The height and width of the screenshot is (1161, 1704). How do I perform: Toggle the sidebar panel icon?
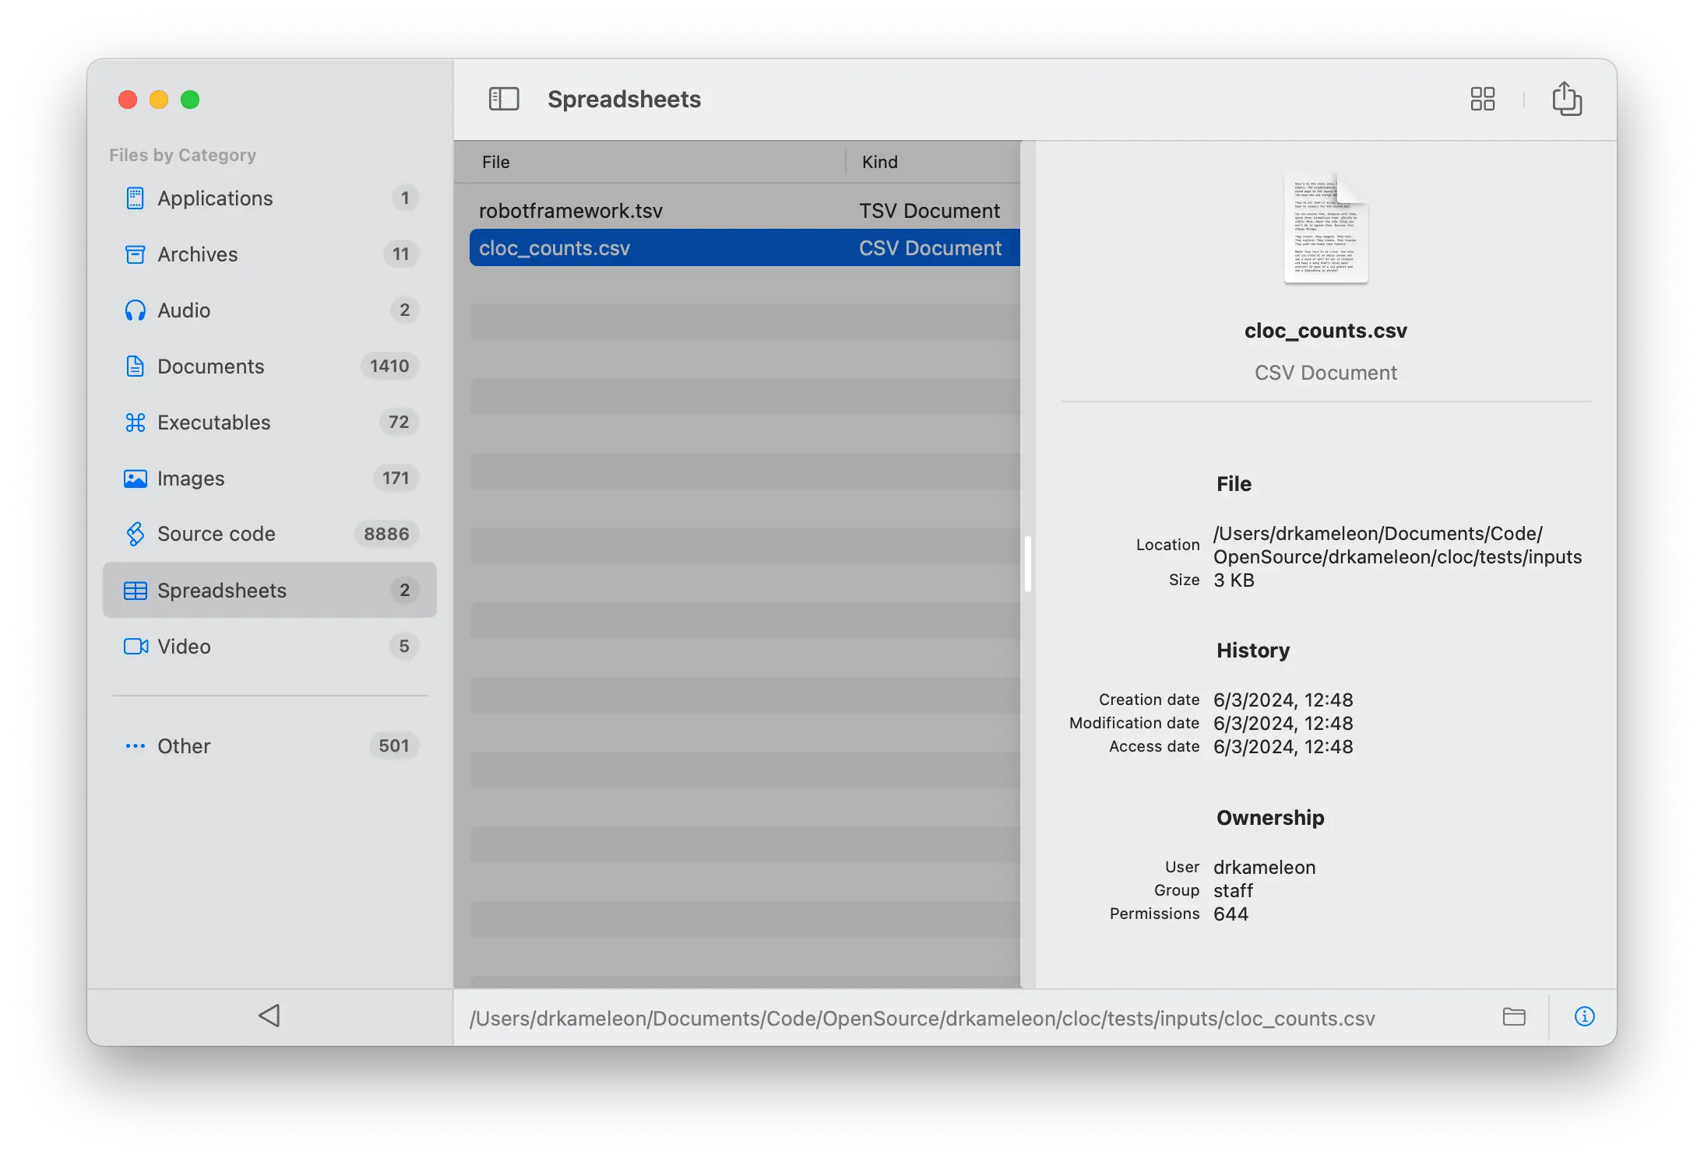504,99
